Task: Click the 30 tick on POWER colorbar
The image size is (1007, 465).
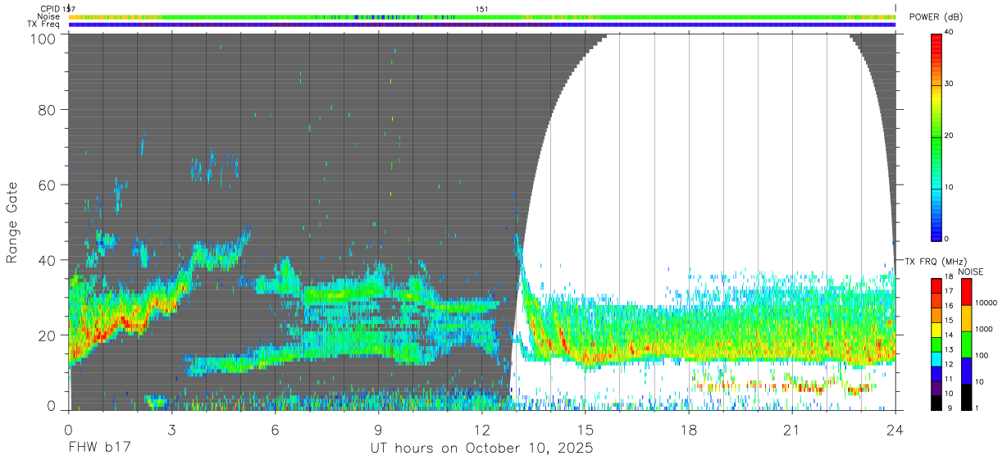Action: pyautogui.click(x=950, y=84)
